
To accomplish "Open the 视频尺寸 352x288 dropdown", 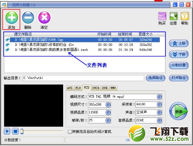I will pyautogui.click(x=108, y=104).
